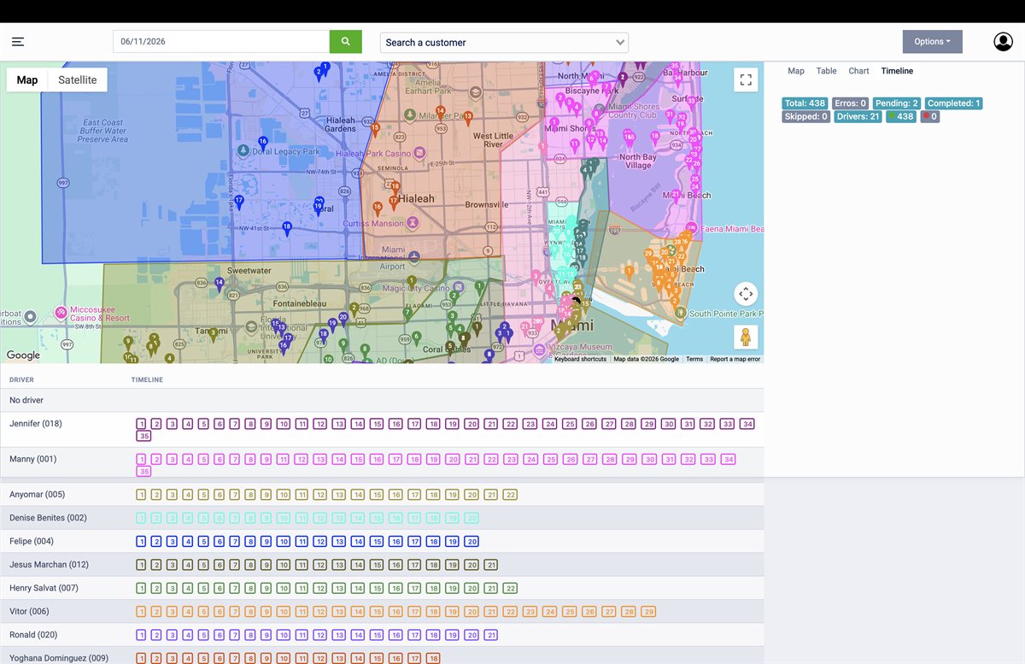Viewport: 1025px width, 664px height.
Task: Switch to Map view type
Action: 27,80
